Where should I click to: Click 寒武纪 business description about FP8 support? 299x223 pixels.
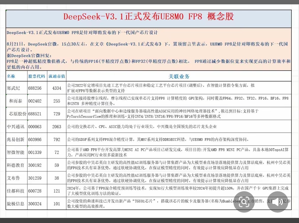coord(161,88)
